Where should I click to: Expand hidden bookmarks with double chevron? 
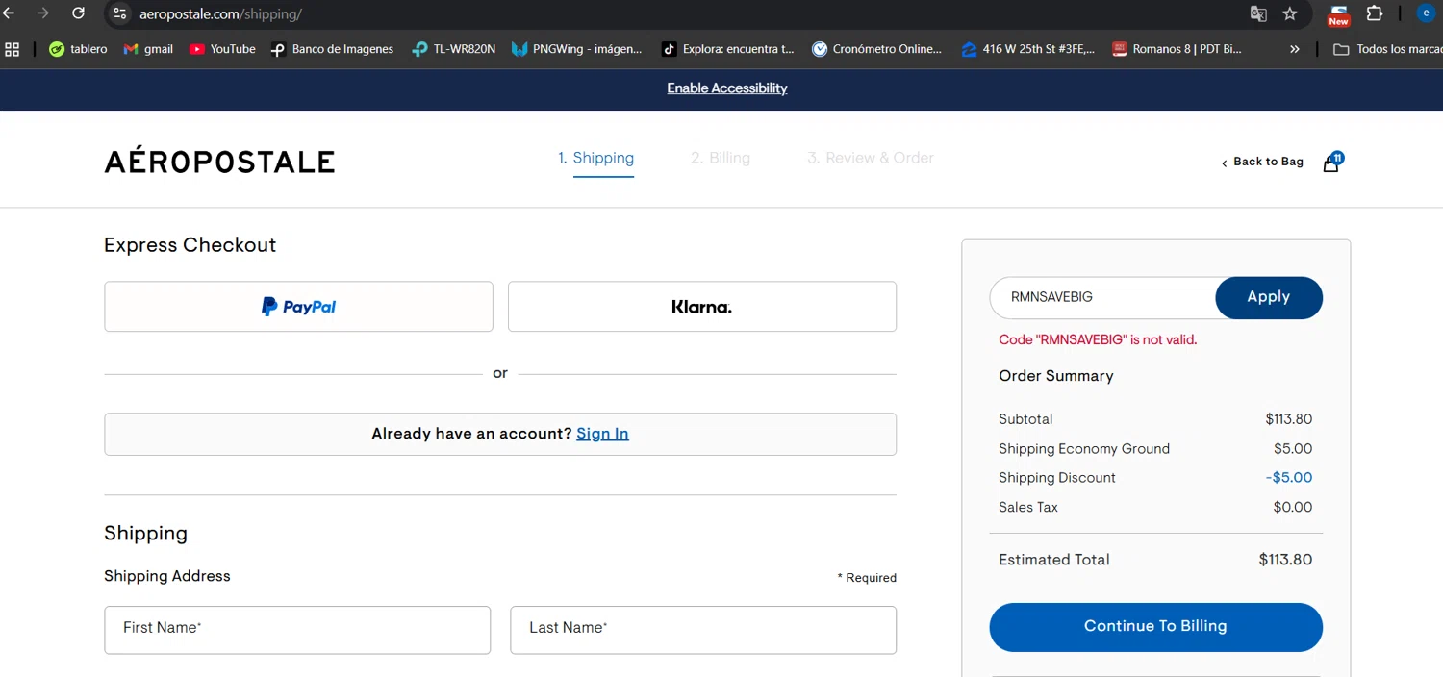coord(1295,49)
